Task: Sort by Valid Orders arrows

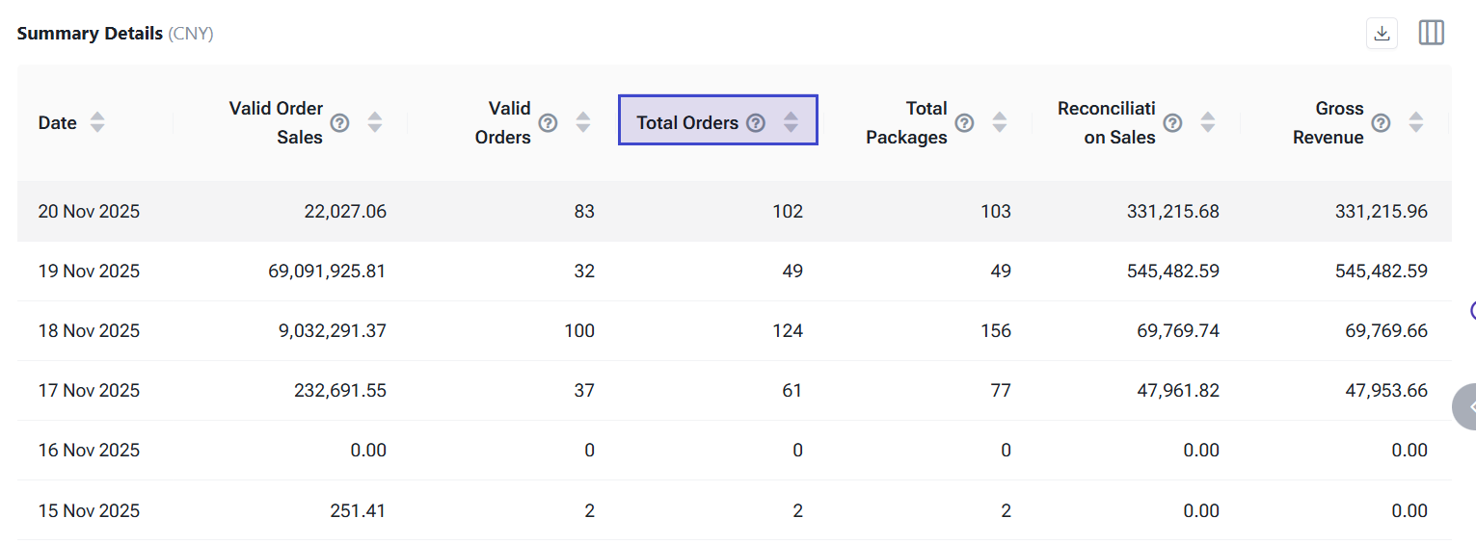Action: tap(583, 122)
